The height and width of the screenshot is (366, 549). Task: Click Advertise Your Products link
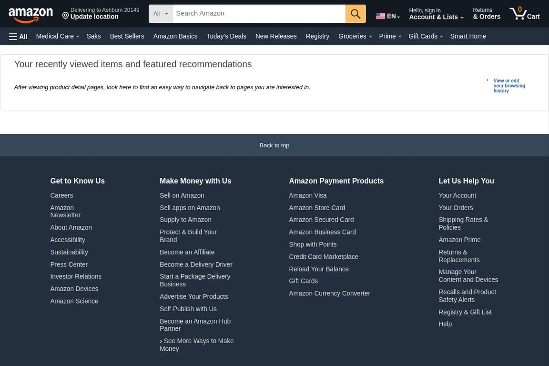pyautogui.click(x=193, y=296)
